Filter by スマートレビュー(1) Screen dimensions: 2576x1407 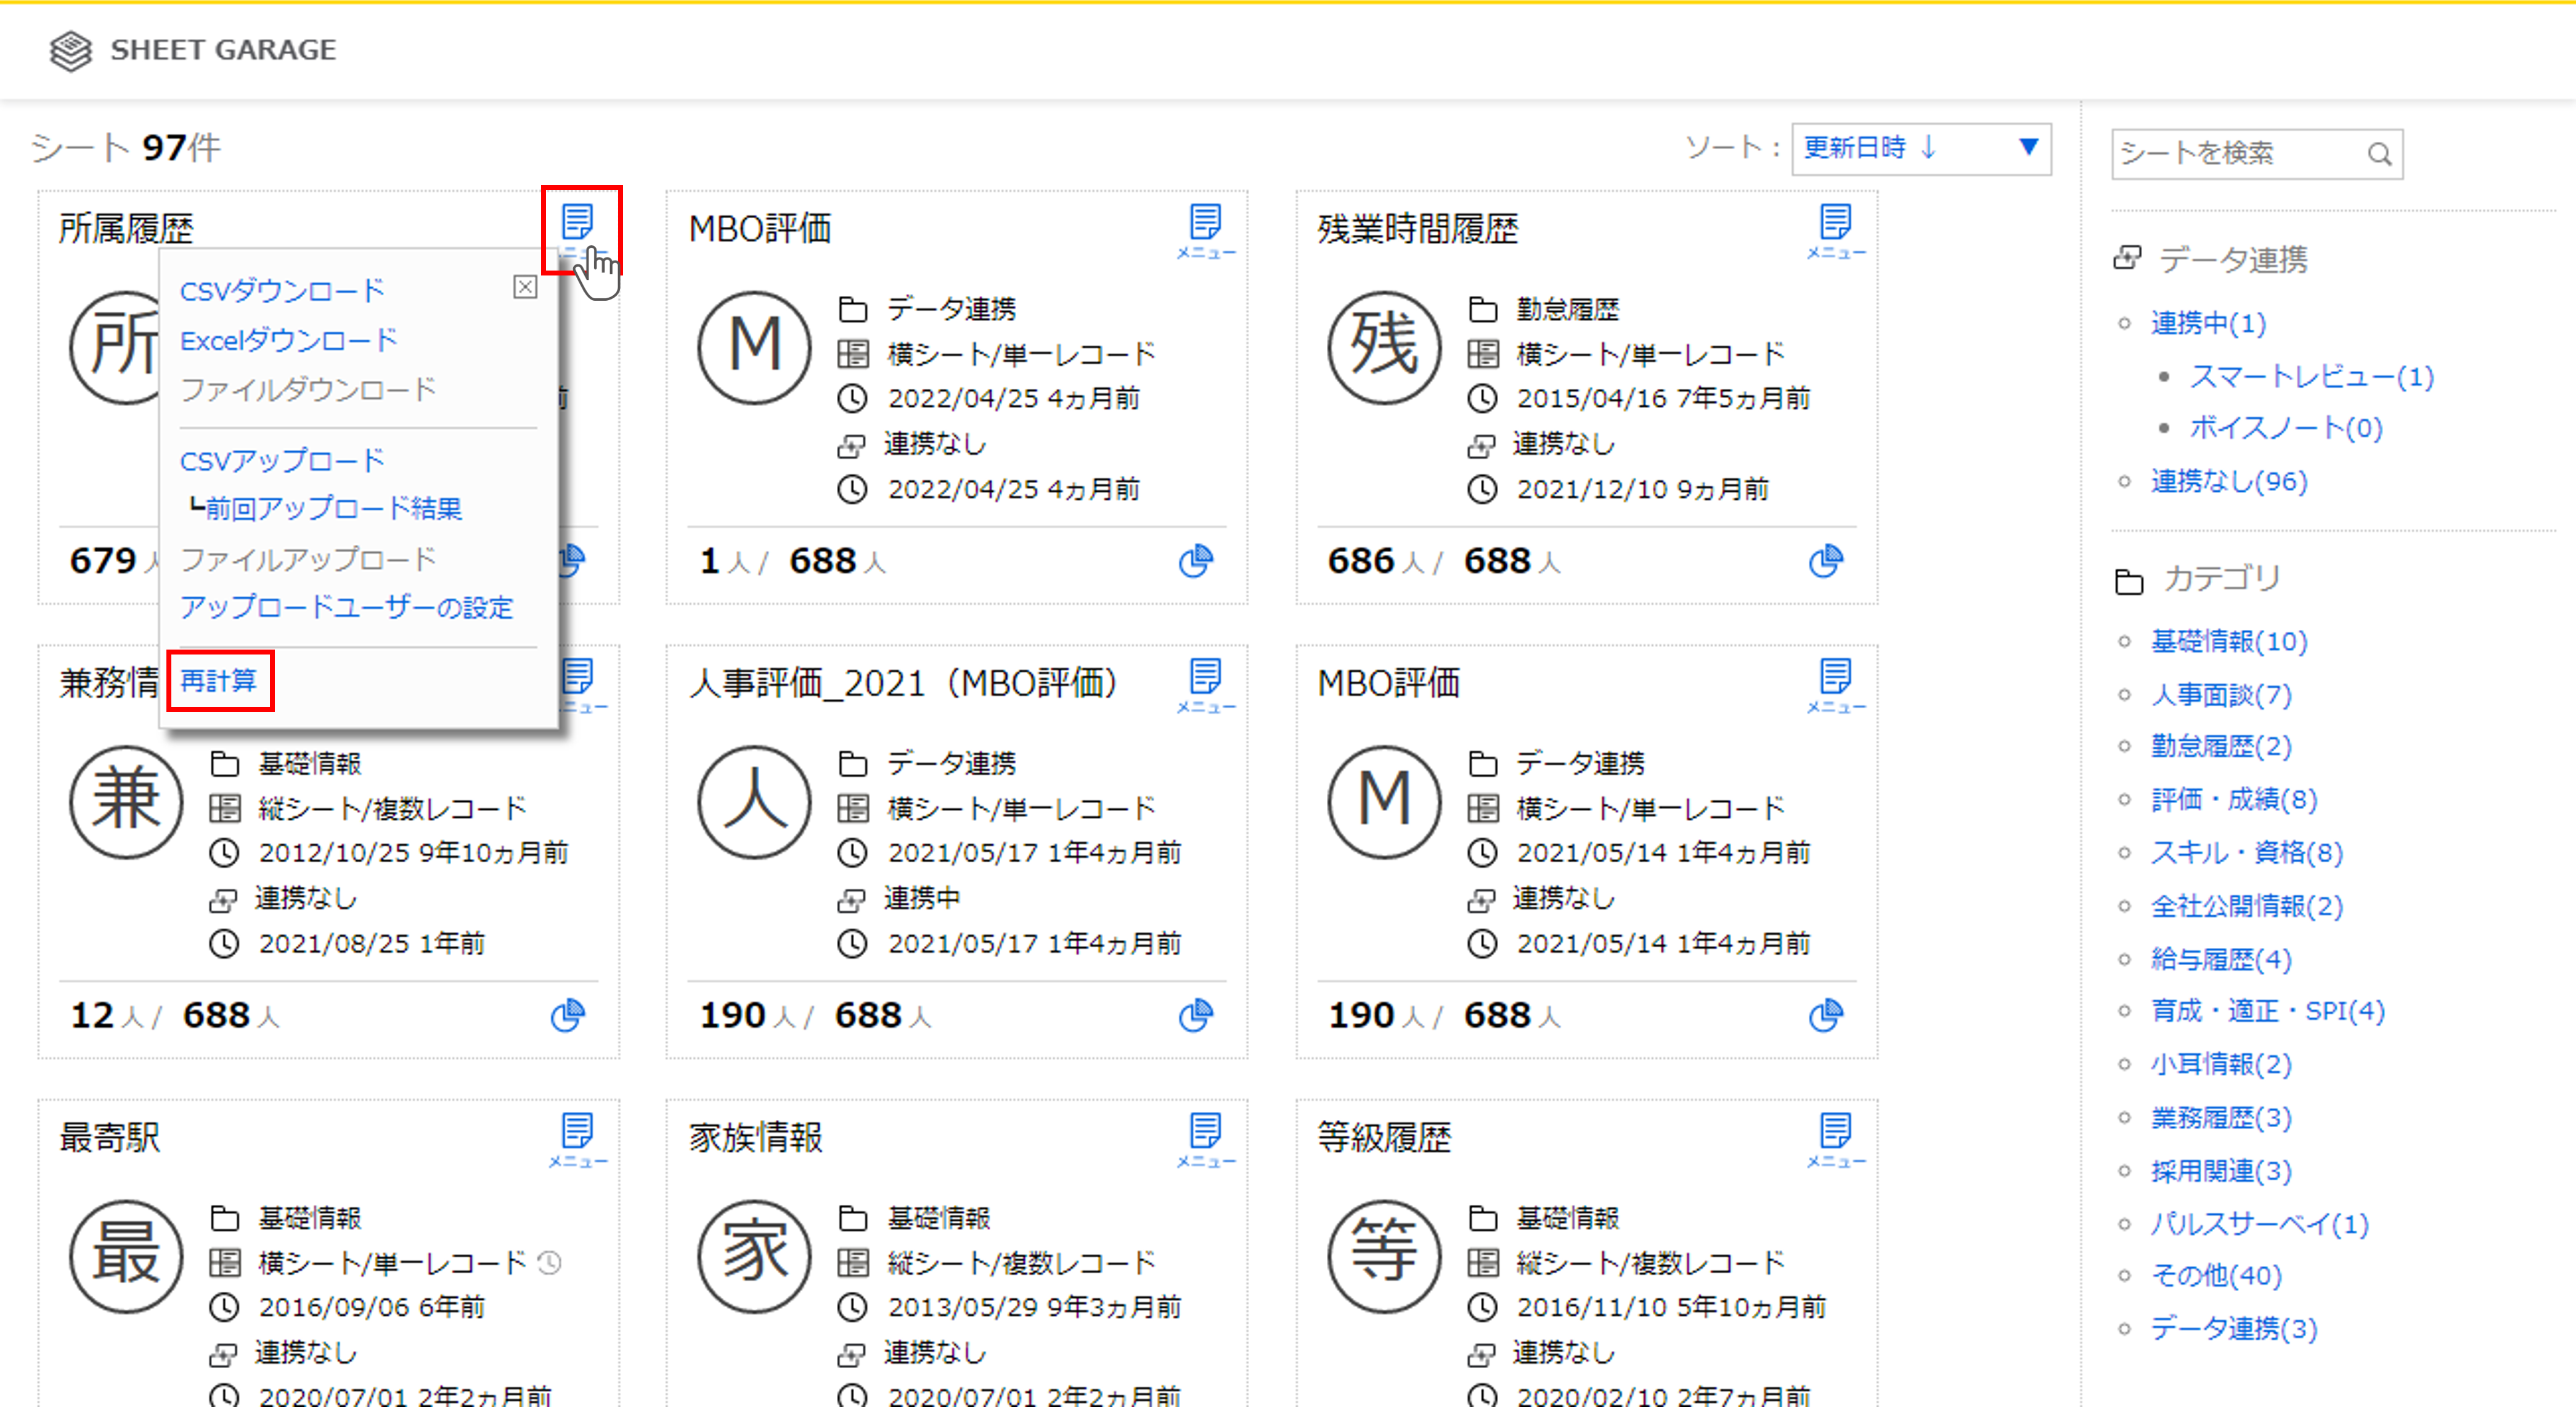coord(2311,376)
